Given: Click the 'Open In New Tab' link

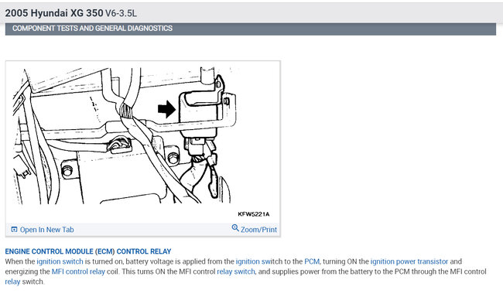Looking at the screenshot, I should 47,230.
